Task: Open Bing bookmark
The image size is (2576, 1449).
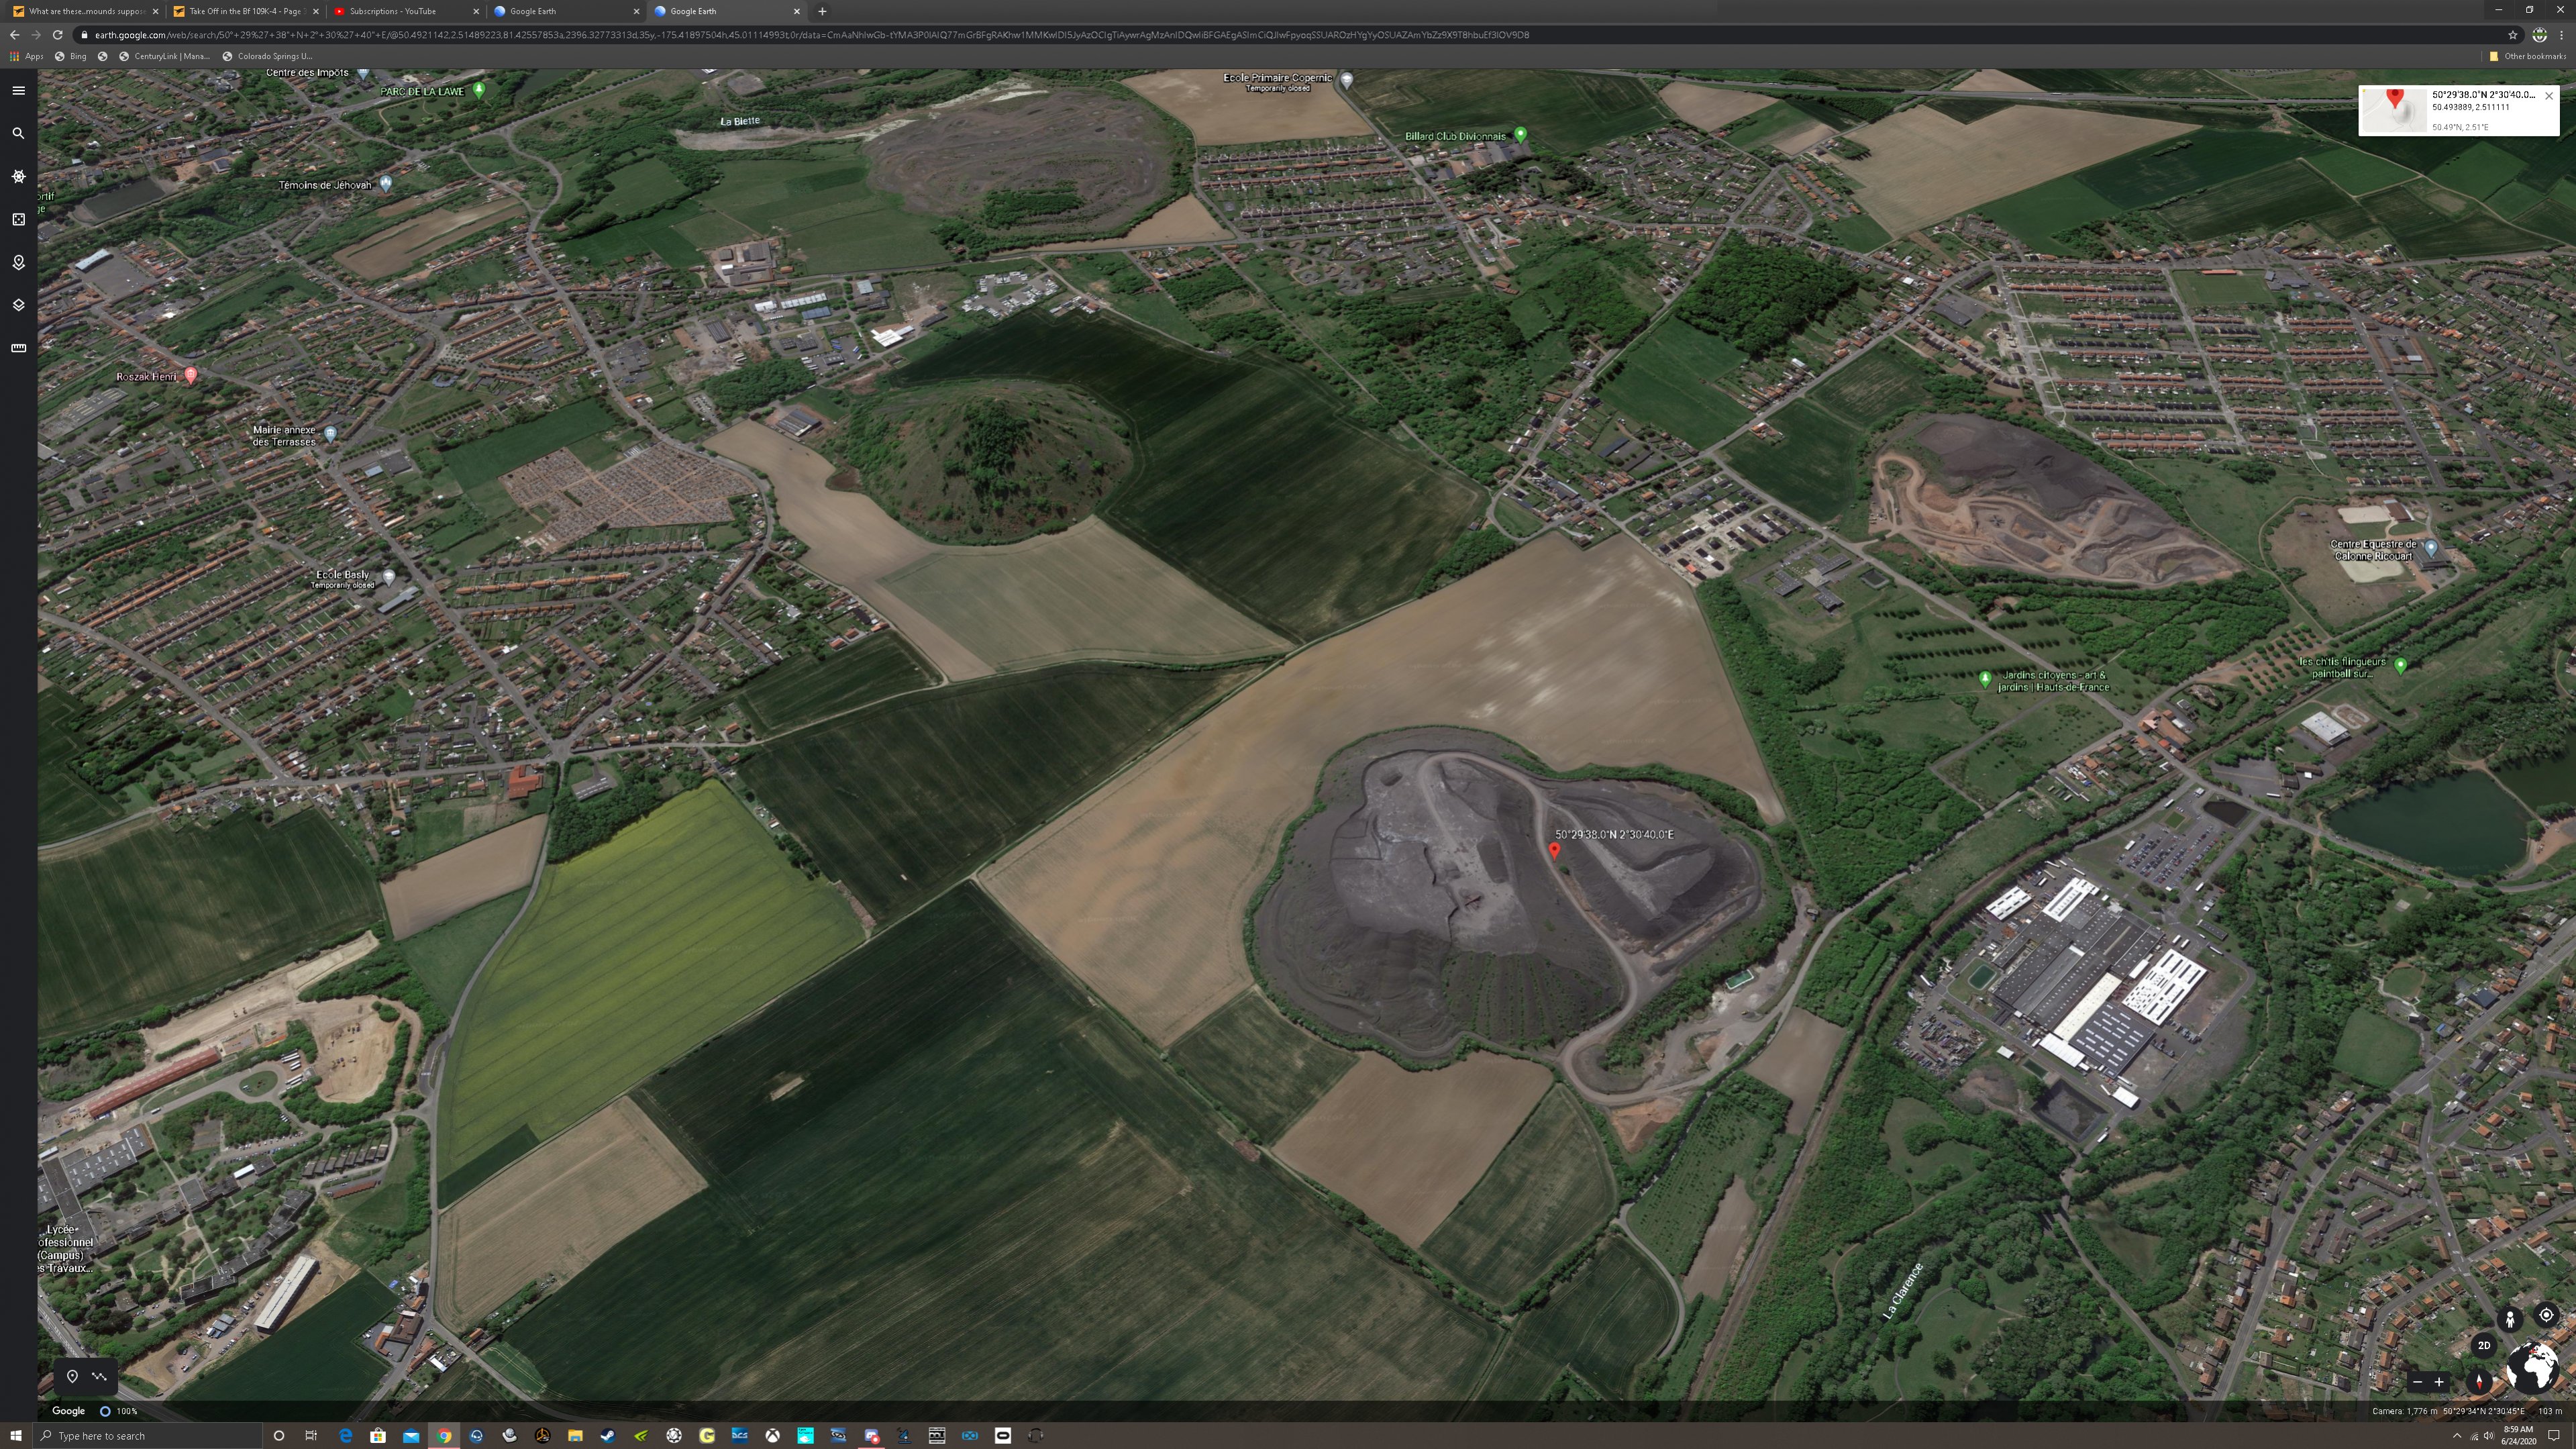Action: click(x=70, y=56)
